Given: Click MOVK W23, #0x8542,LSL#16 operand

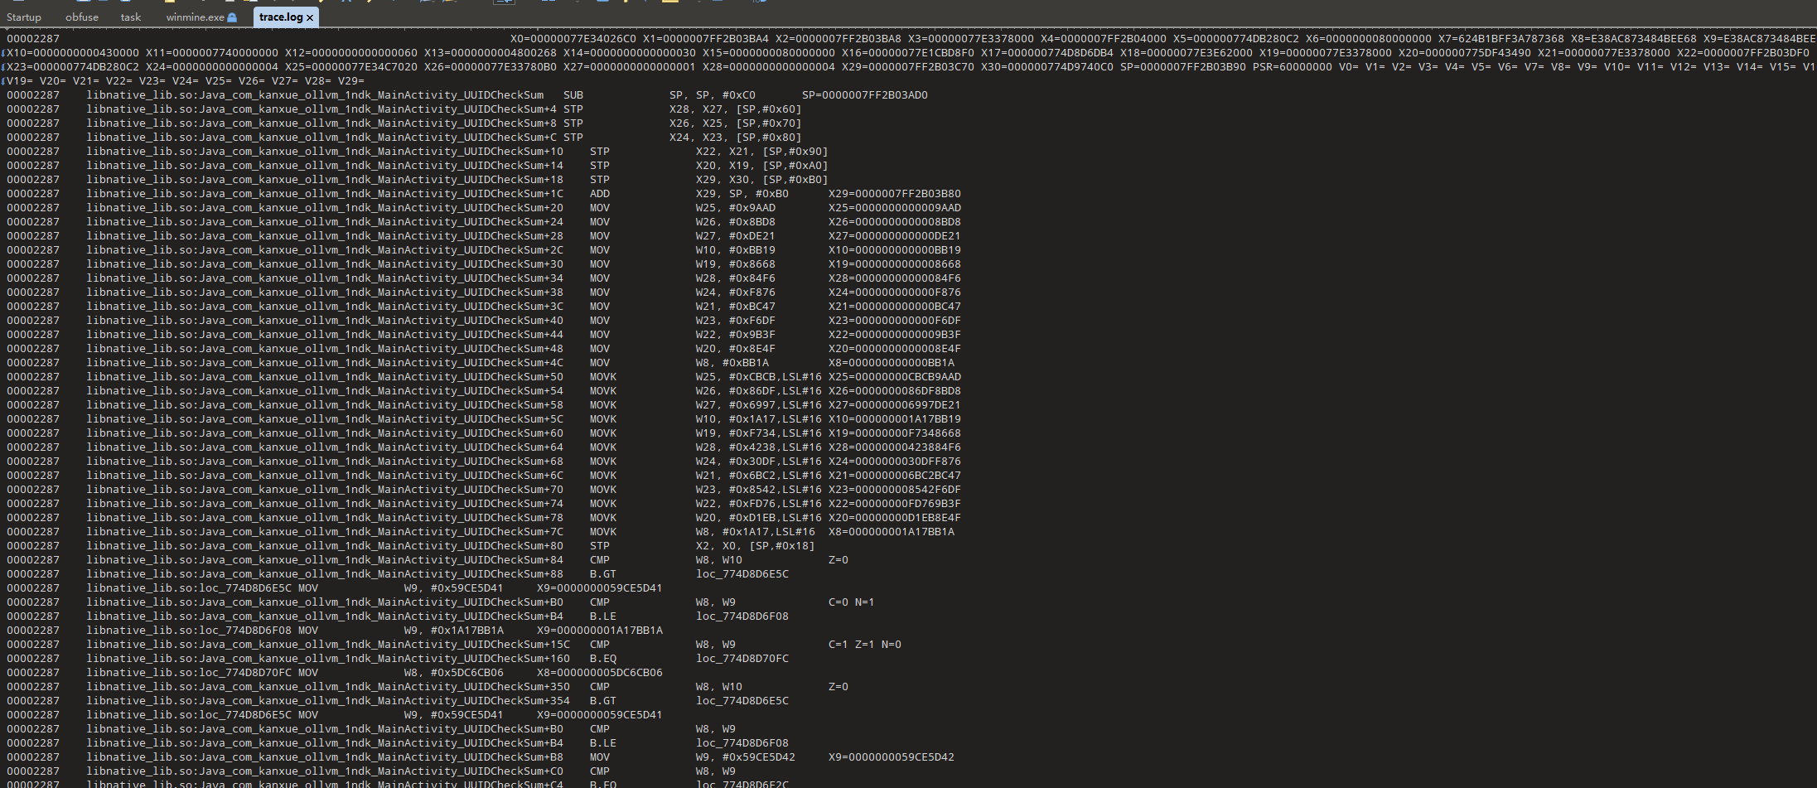Looking at the screenshot, I should point(759,490).
